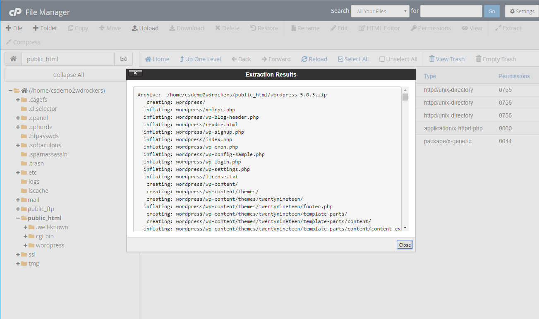Click the cPanel logo
Screen dimensions: 539x319
tap(15, 12)
